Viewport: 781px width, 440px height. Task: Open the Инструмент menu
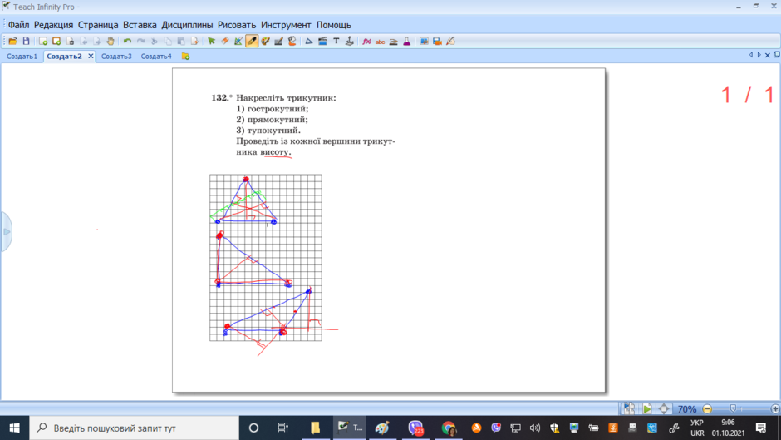[286, 25]
